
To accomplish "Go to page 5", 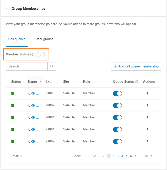I will 126,156.
